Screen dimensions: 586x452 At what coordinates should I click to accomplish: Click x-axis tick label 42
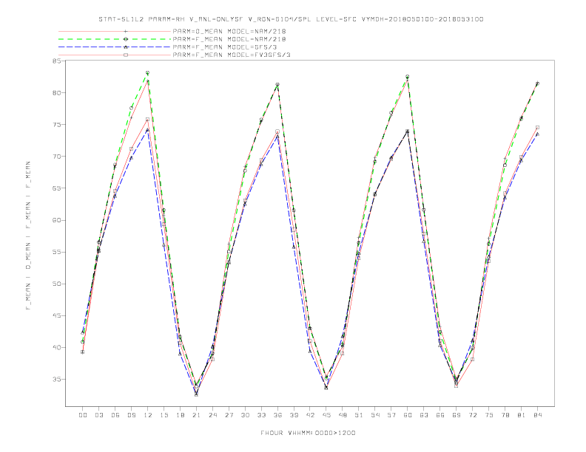pyautogui.click(x=310, y=415)
